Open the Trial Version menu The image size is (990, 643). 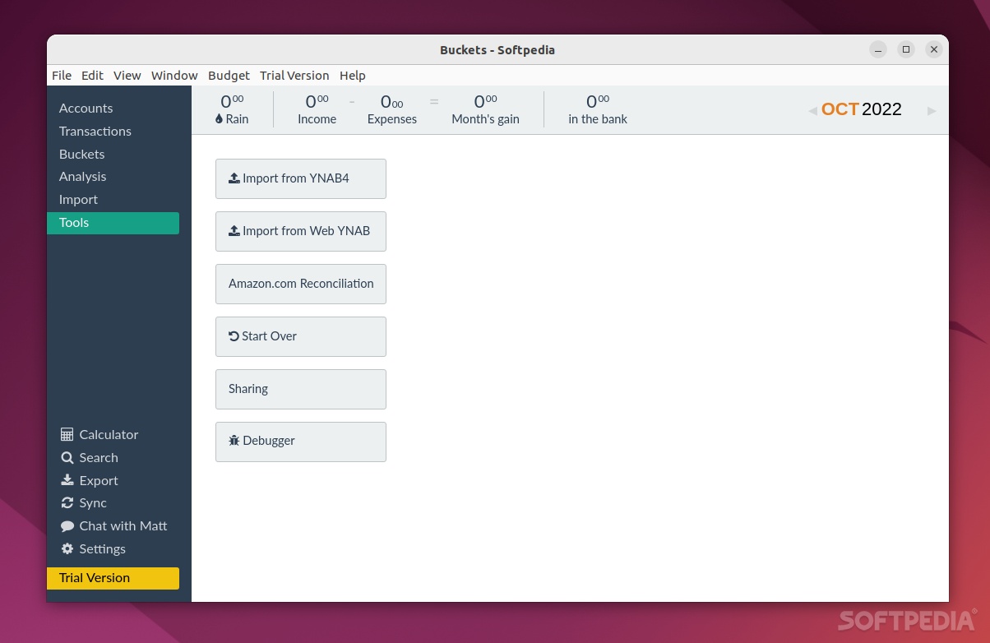click(294, 75)
